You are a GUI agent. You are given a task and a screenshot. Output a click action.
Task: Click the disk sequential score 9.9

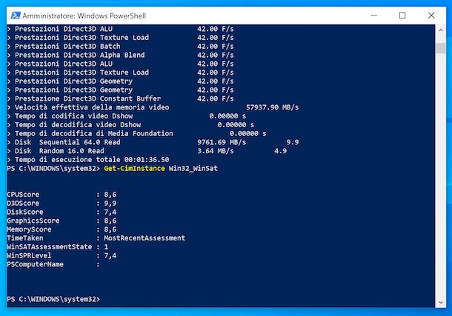[x=293, y=142]
